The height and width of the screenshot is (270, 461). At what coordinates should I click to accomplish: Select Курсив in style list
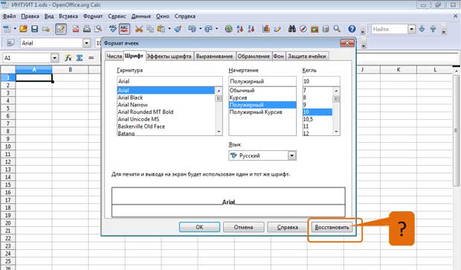[262, 97]
